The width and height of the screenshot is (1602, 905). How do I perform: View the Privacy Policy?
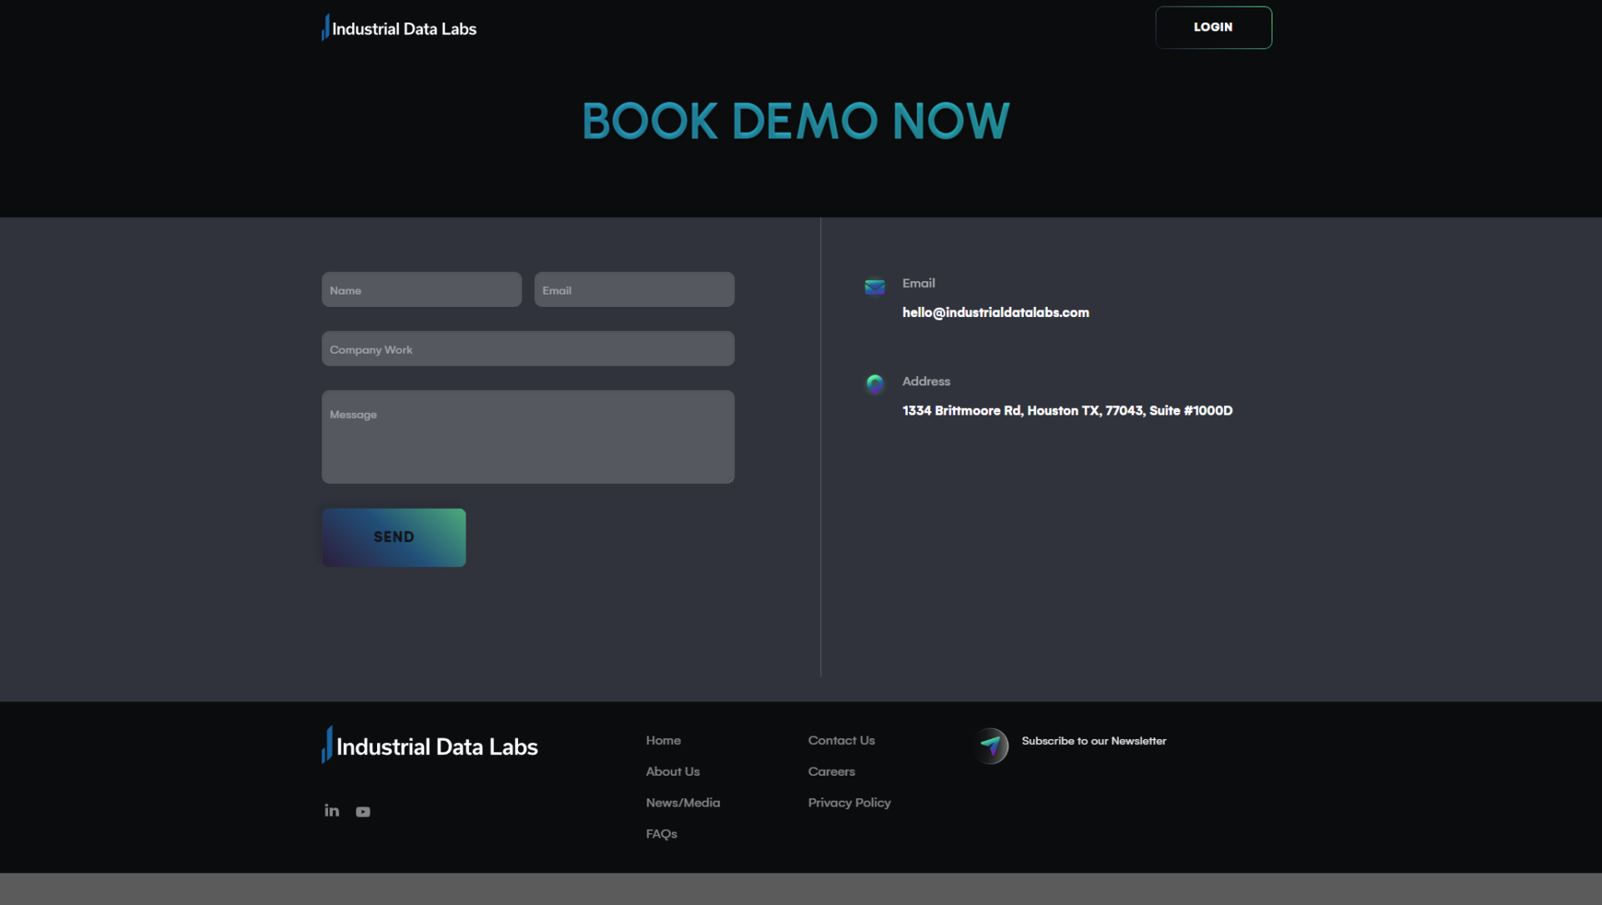coord(849,802)
